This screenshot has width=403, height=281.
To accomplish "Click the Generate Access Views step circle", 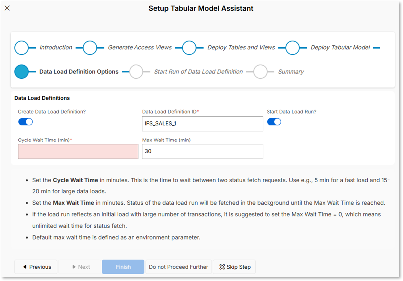I will click(90, 48).
